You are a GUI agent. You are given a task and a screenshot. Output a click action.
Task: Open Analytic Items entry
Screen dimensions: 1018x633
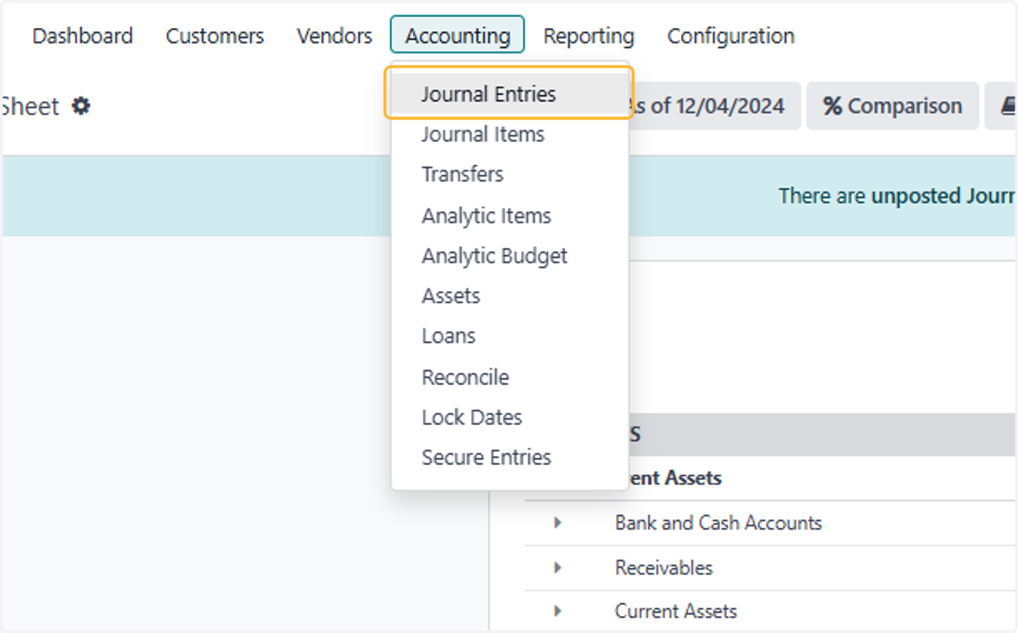tap(509, 216)
